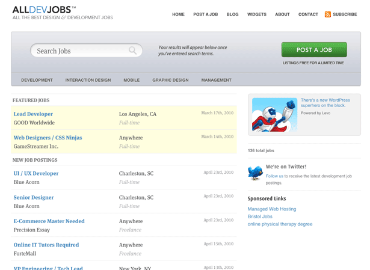Click the April 15th, 2010 date
The image size is (370, 270).
[x=218, y=244]
